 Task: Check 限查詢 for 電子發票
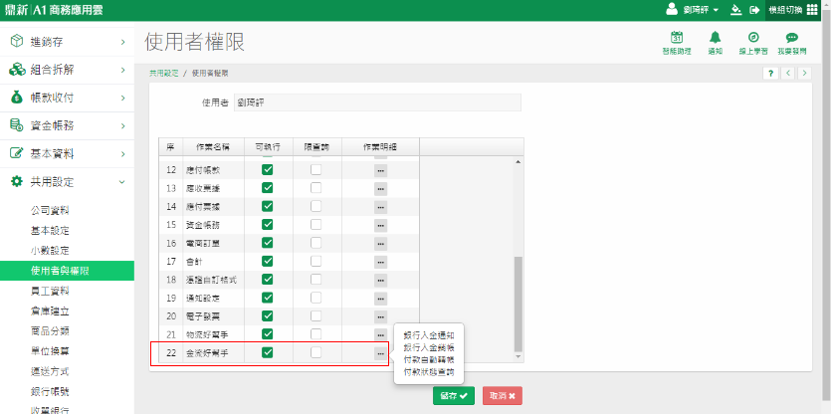(316, 315)
